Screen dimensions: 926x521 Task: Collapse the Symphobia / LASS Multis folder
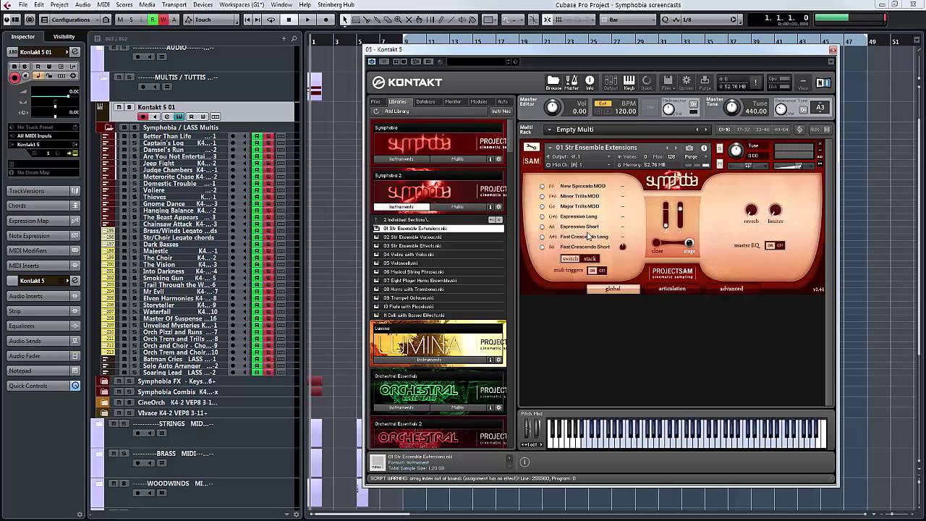pyautogui.click(x=109, y=127)
